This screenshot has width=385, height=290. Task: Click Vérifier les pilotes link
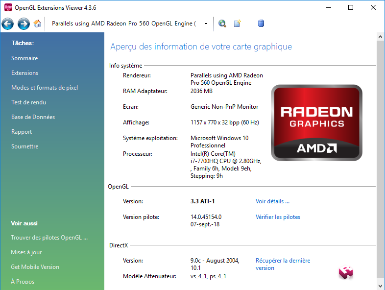click(278, 217)
